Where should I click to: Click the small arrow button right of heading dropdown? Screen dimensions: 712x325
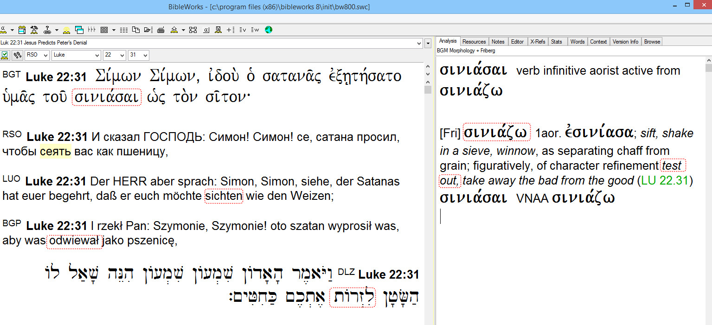click(428, 44)
